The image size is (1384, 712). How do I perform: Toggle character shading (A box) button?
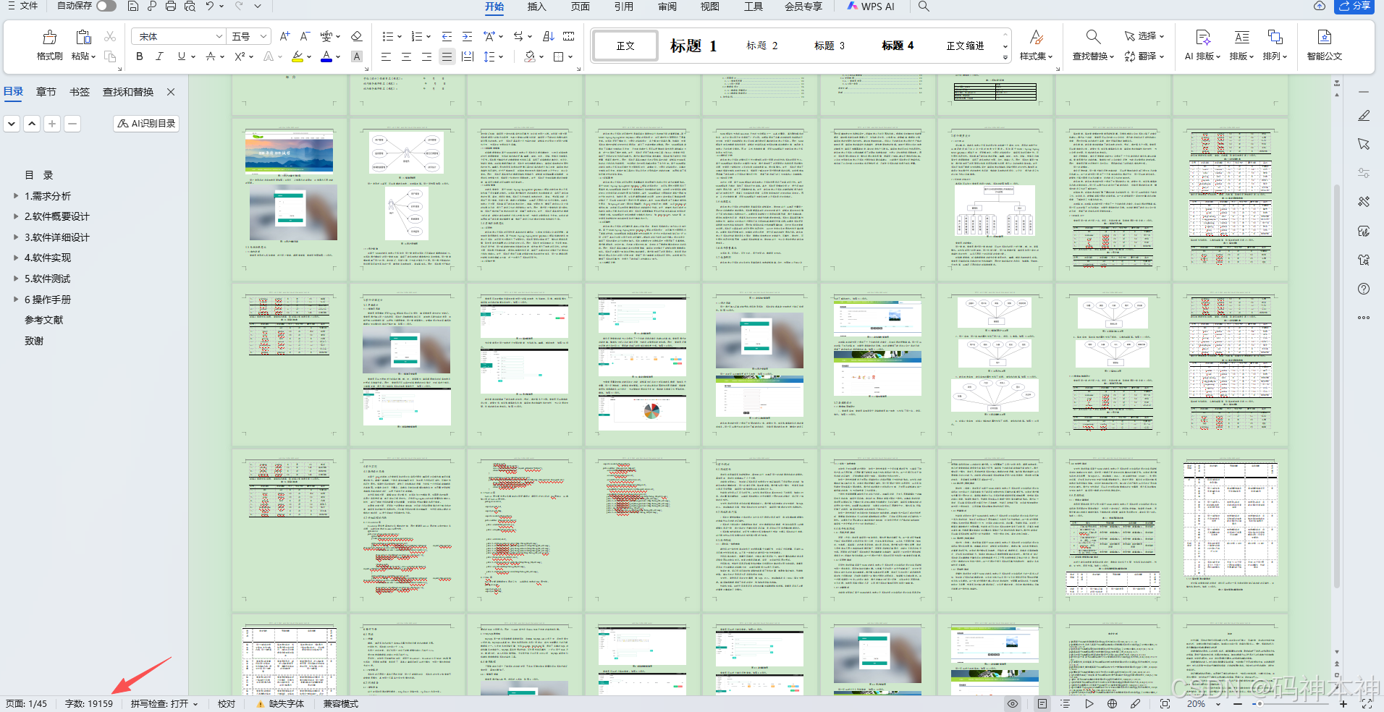pos(356,56)
